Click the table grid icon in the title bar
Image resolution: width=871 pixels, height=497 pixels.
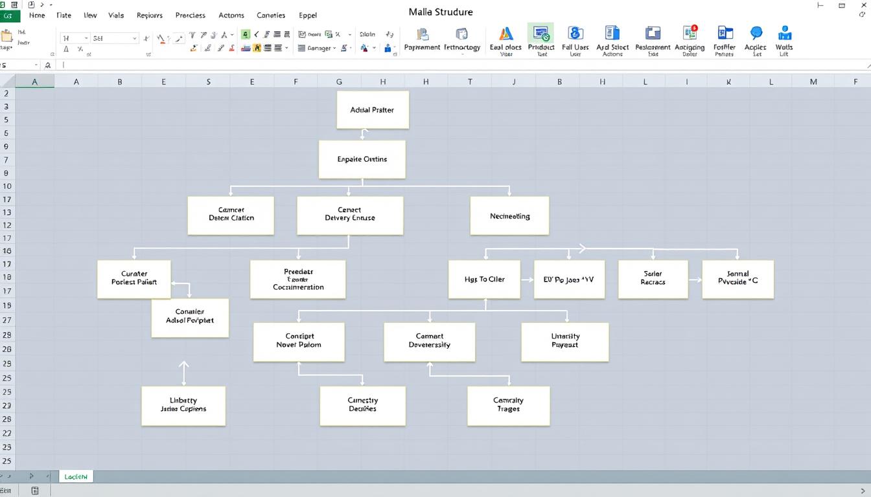click(x=15, y=5)
